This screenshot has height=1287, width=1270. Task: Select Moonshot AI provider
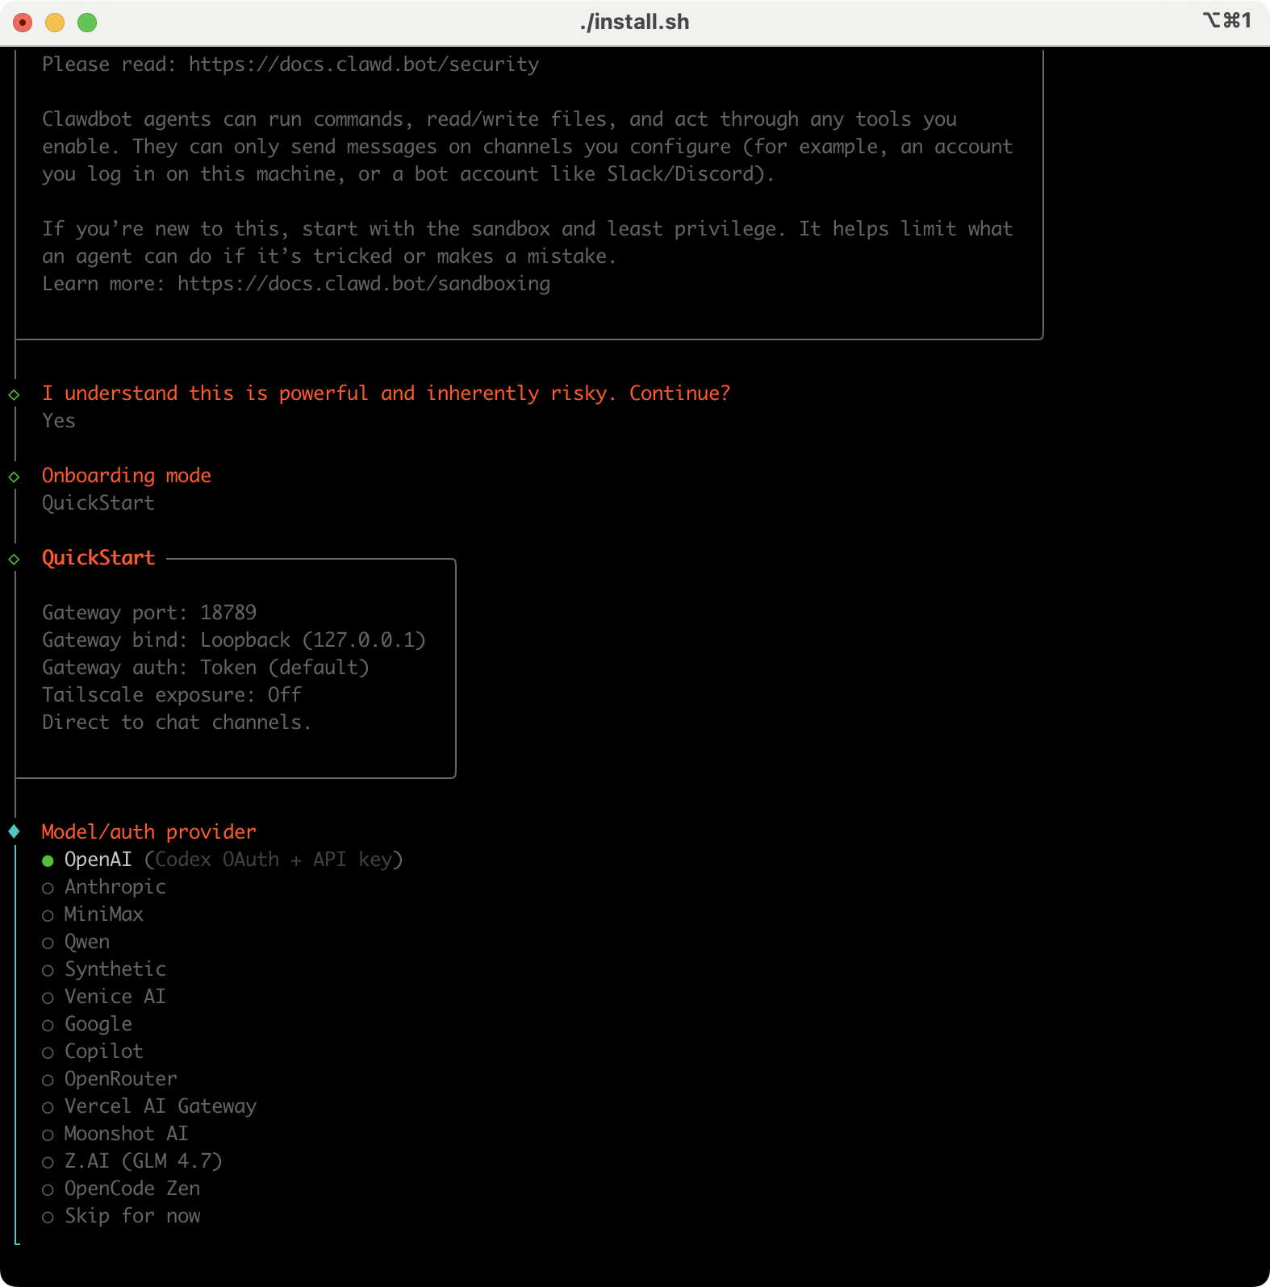pos(126,1134)
